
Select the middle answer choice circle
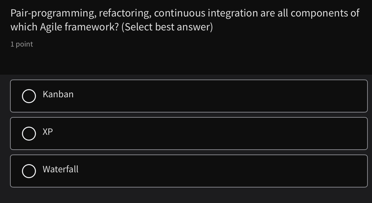point(29,133)
